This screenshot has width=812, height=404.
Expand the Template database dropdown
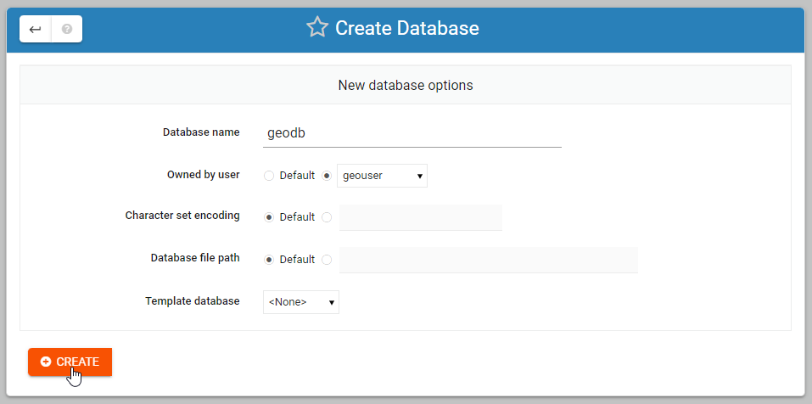300,302
